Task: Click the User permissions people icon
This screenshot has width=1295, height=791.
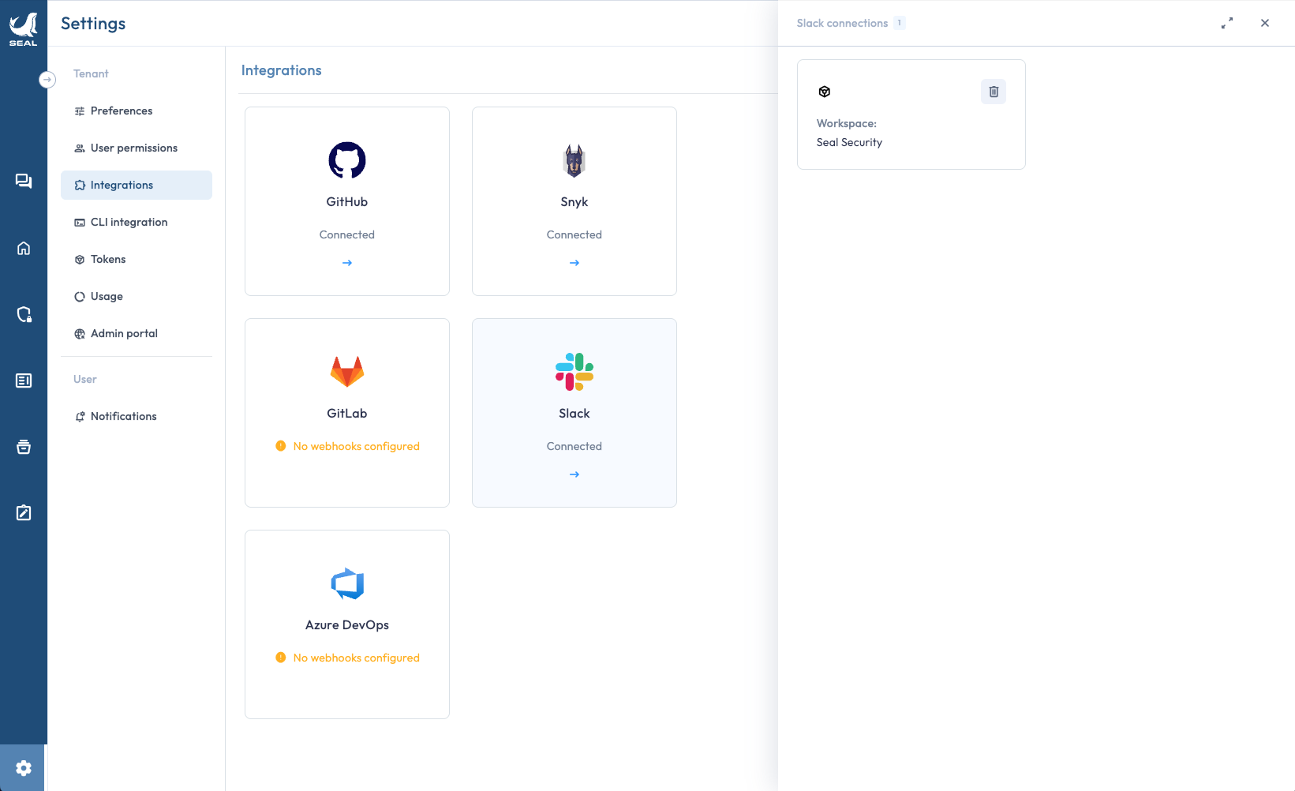Action: pos(80,148)
